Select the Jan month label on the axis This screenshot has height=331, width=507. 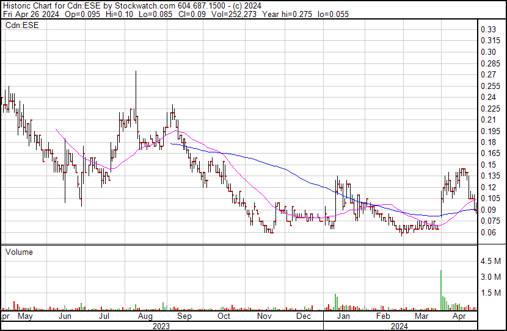pyautogui.click(x=343, y=316)
